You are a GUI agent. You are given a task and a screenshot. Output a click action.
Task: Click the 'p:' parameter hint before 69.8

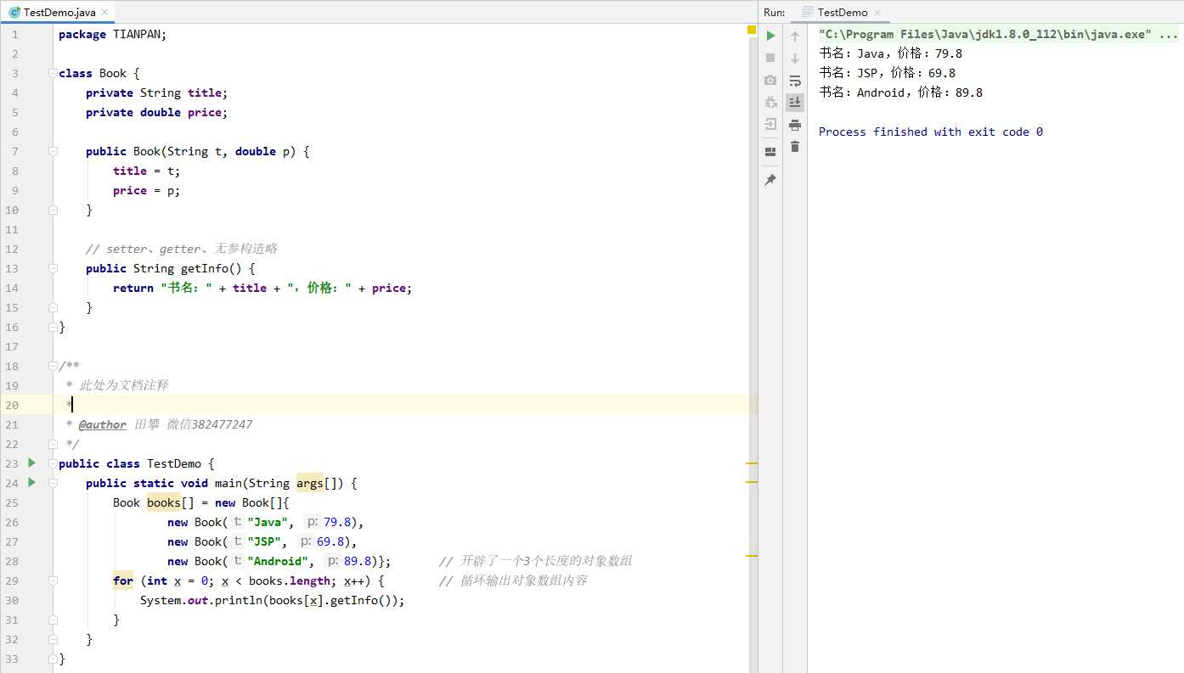click(306, 541)
